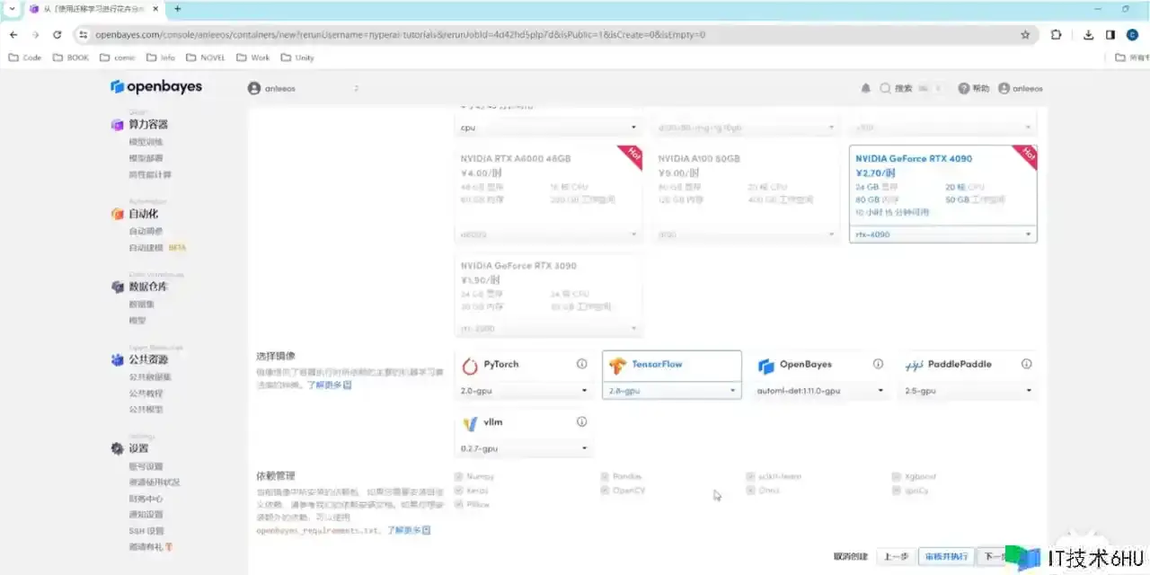Open the Code bookmark folder
1150x575 pixels.
click(25, 57)
